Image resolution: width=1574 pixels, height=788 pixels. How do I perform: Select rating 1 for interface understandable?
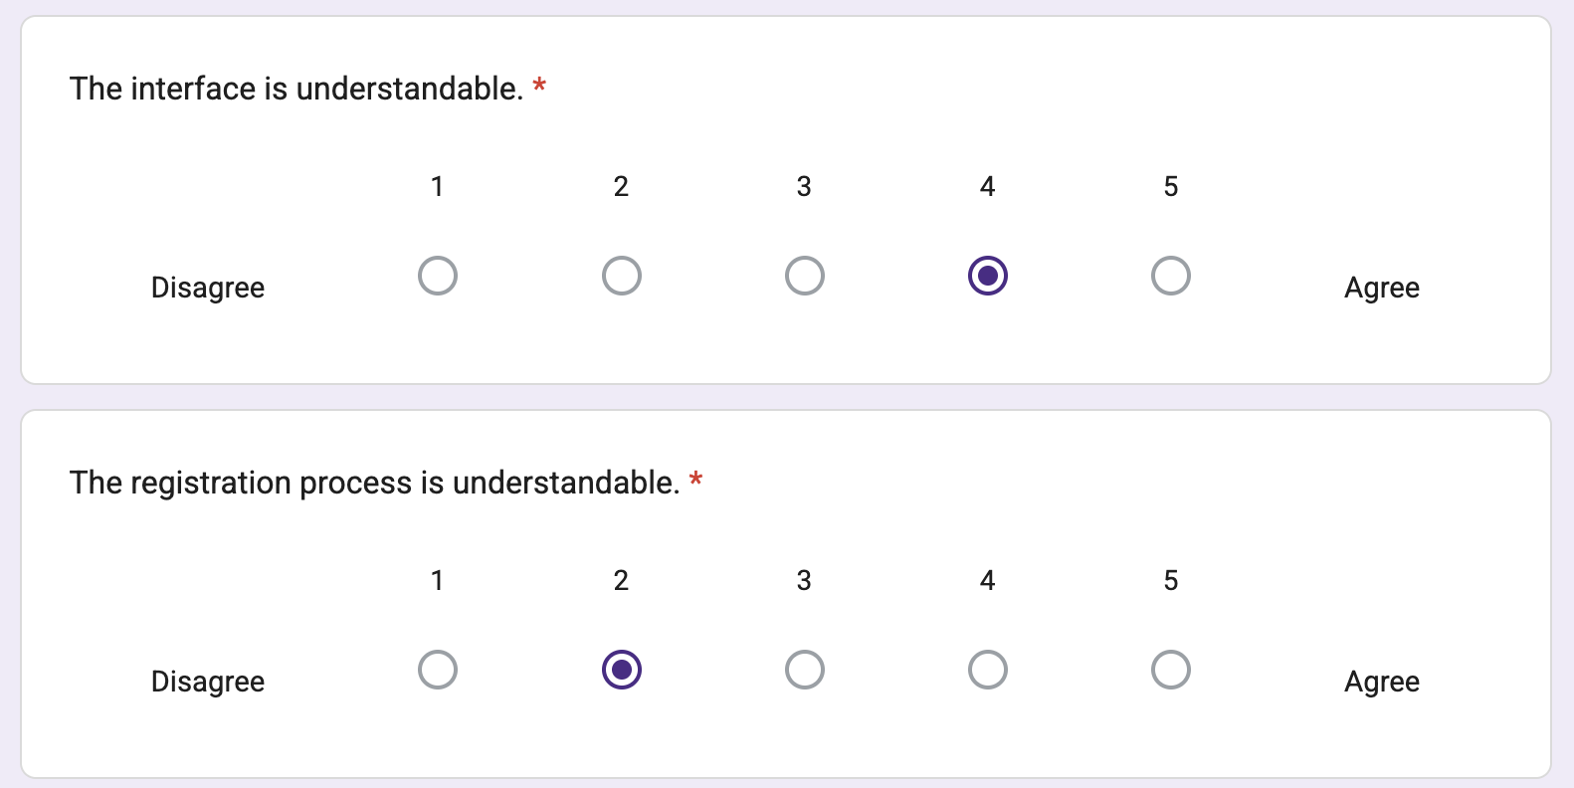pyautogui.click(x=438, y=276)
